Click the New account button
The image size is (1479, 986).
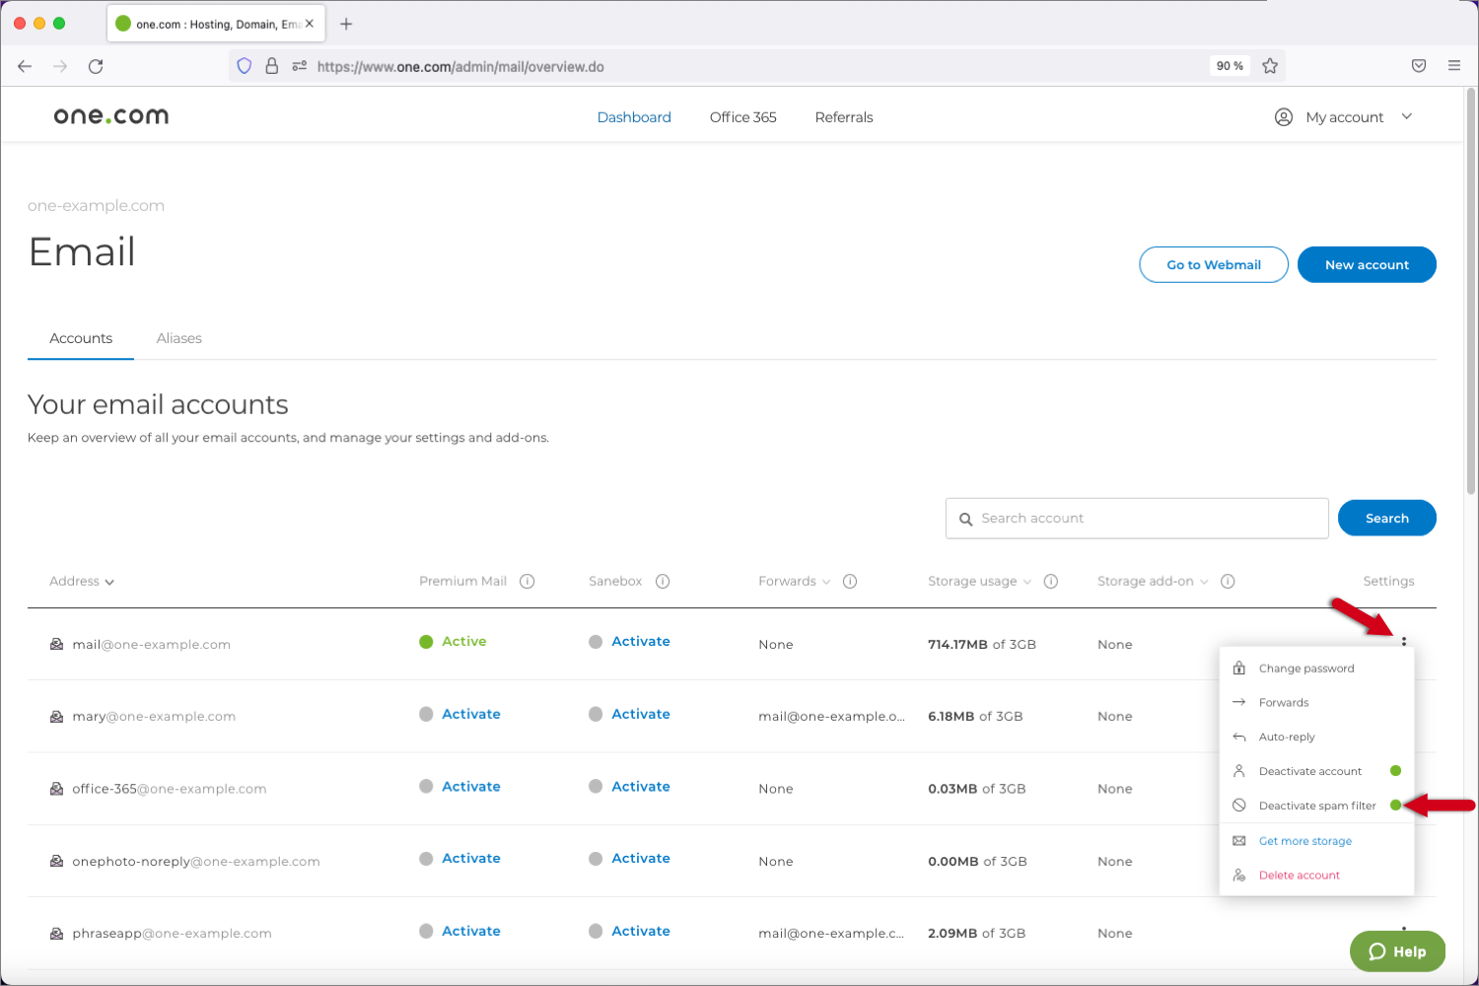1366,265
